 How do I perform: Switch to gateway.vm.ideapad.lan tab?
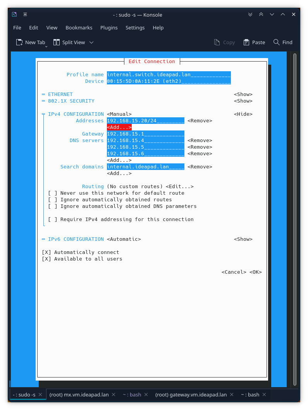coord(191,395)
